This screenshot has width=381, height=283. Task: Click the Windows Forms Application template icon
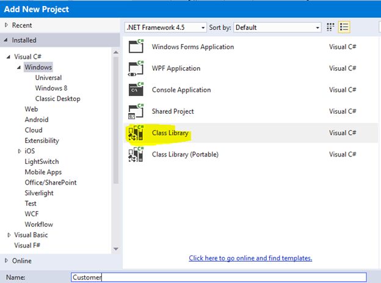(136, 46)
